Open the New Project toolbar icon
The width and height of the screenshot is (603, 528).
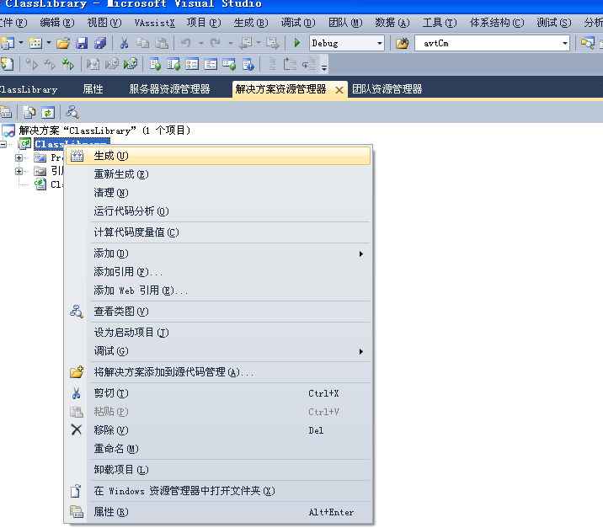(x=8, y=43)
